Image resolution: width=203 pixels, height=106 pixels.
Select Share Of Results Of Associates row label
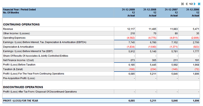pyautogui.click(x=35, y=56)
